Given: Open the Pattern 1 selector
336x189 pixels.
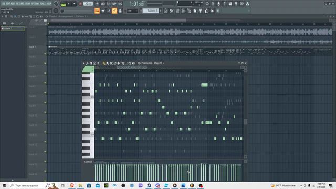Looking at the screenshot, I should 151,10.
